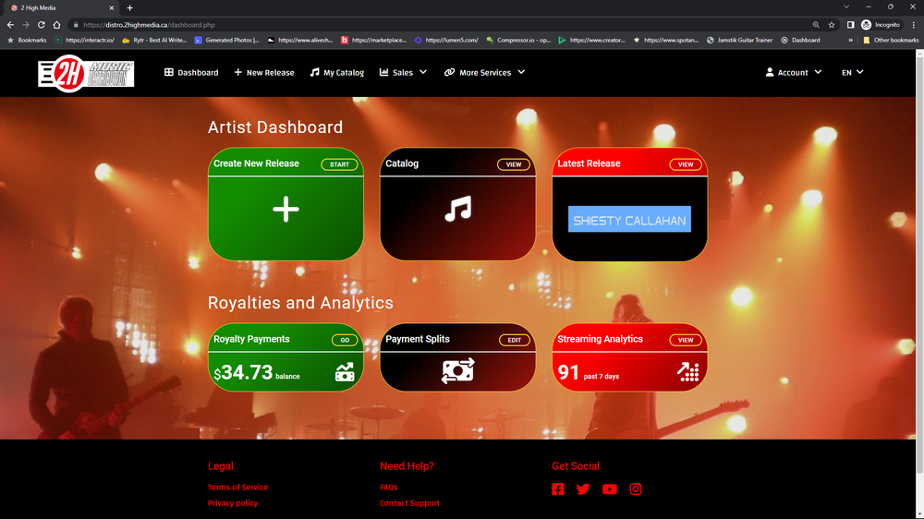
Task: Open the Rytr Best AI Writer bookmark
Action: (x=154, y=40)
